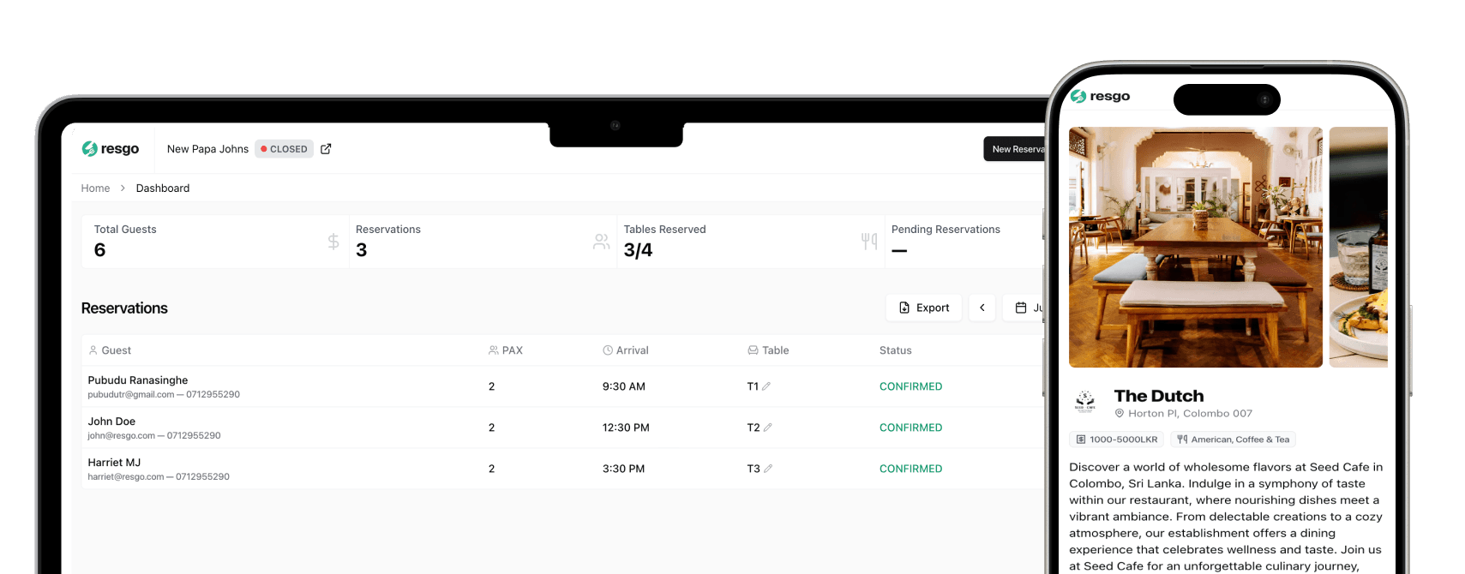Click the resgo logo in the dashboard header

[x=110, y=149]
